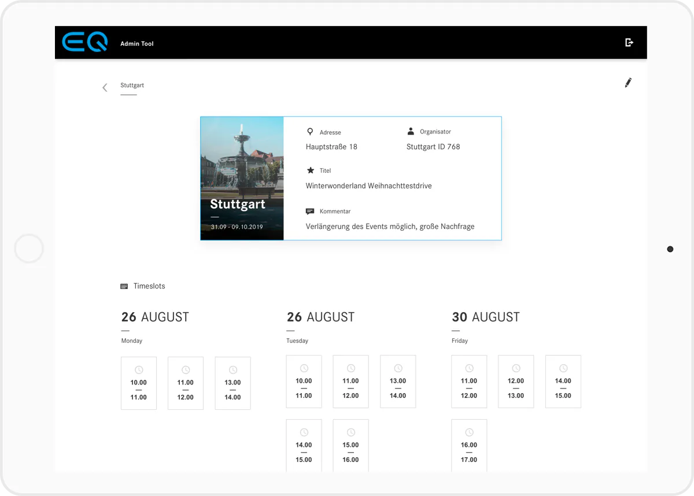Select Monday's 10.00–11.00 timeslot
694x496 pixels.
[139, 383]
